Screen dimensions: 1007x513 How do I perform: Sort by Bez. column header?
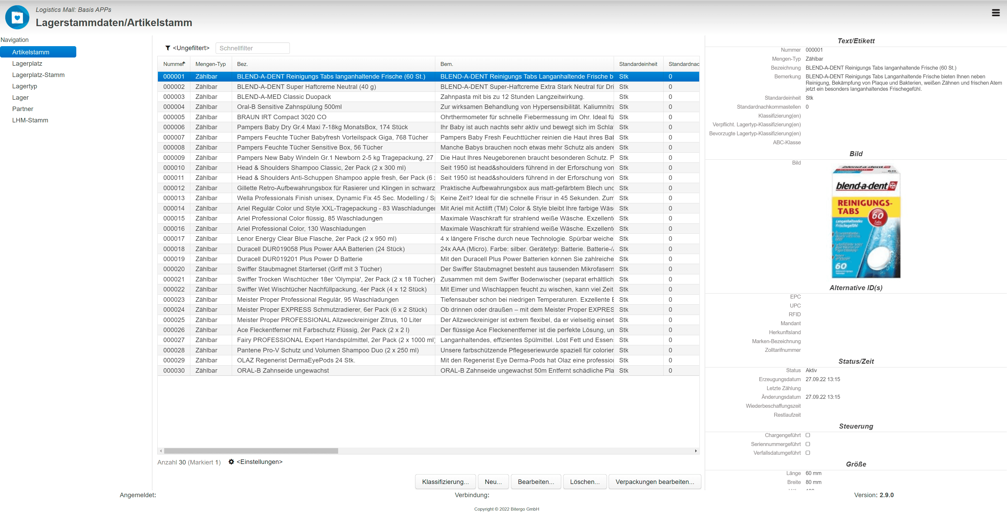coord(333,64)
